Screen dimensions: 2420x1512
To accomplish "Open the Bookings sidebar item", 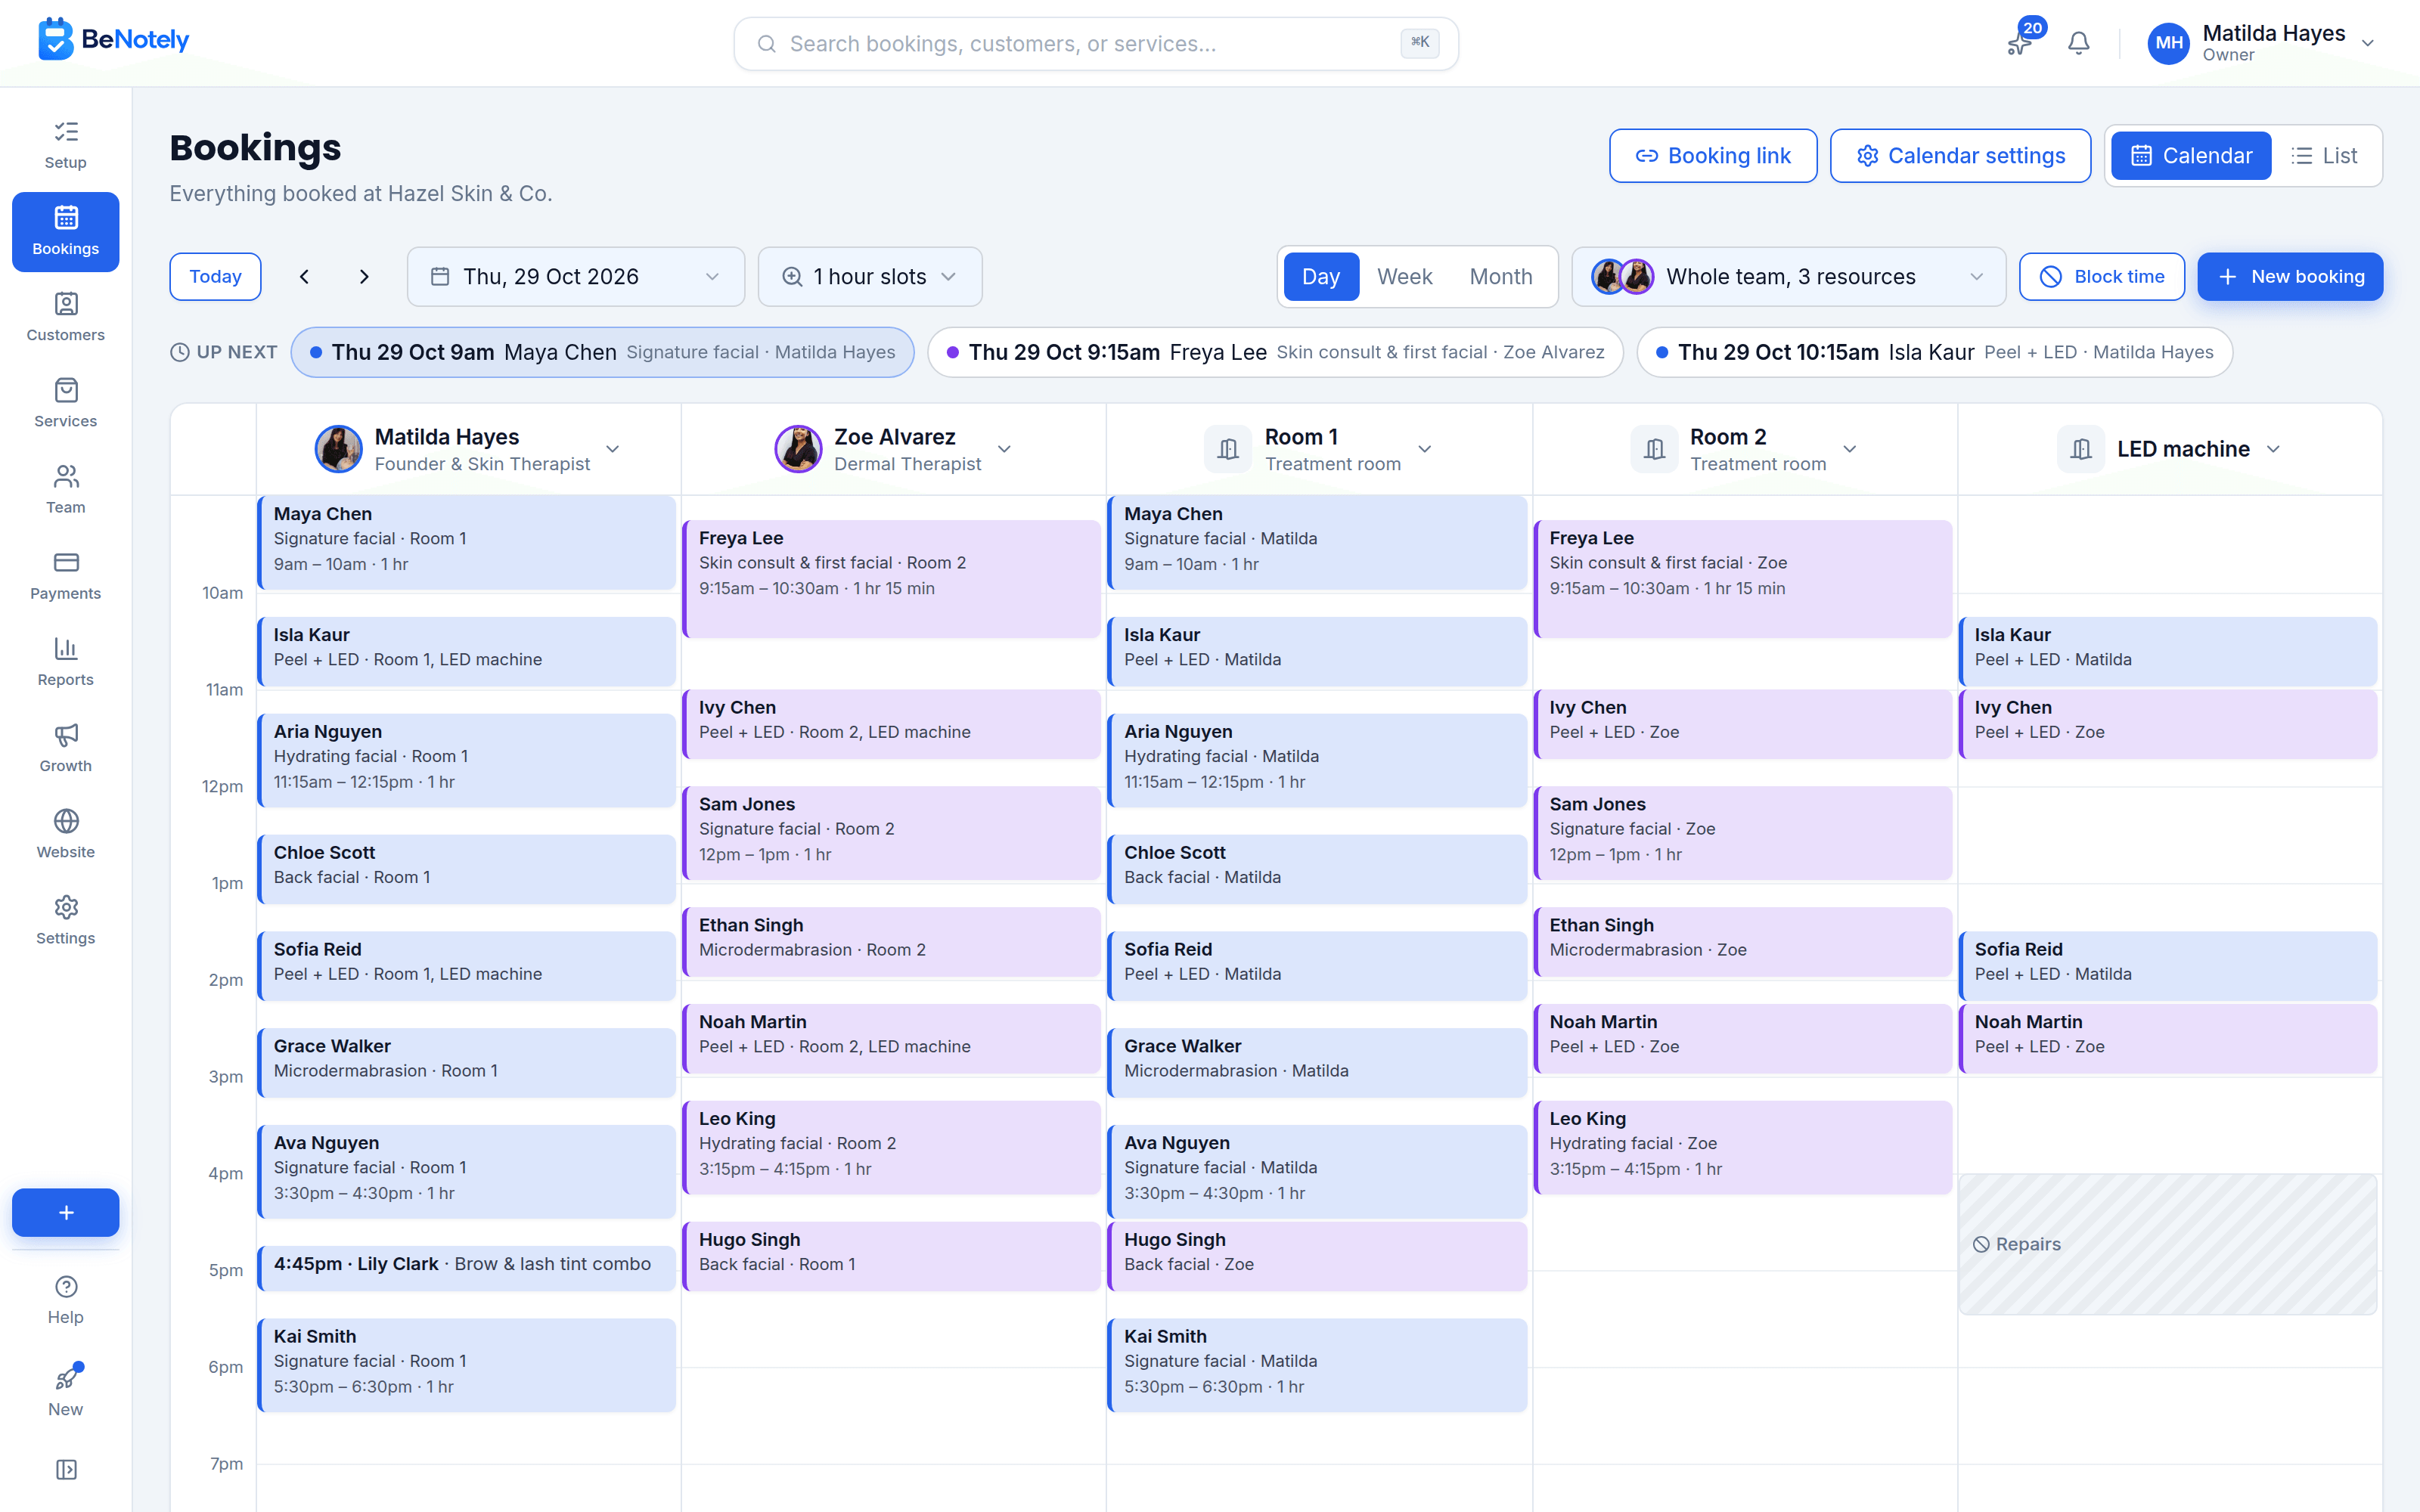I will 66,231.
